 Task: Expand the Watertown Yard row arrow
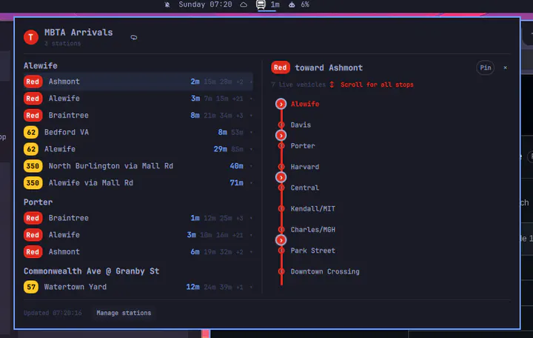[x=251, y=288]
